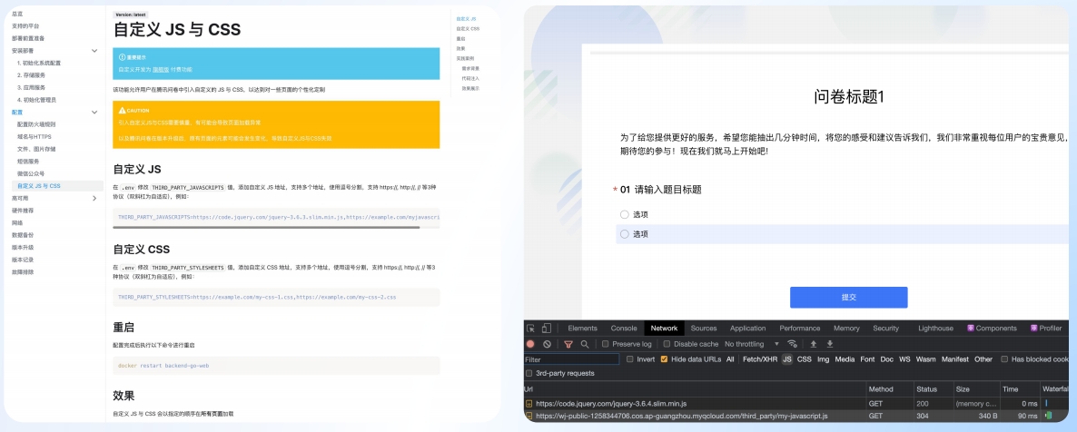Viewport: 1077px width, 432px height.
Task: Select the All request type filter
Action: click(x=730, y=359)
